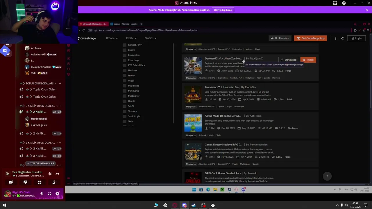The image size is (372, 209).
Task: Add channel to TOPLU OYUN ODALARI
Action: 60,83
